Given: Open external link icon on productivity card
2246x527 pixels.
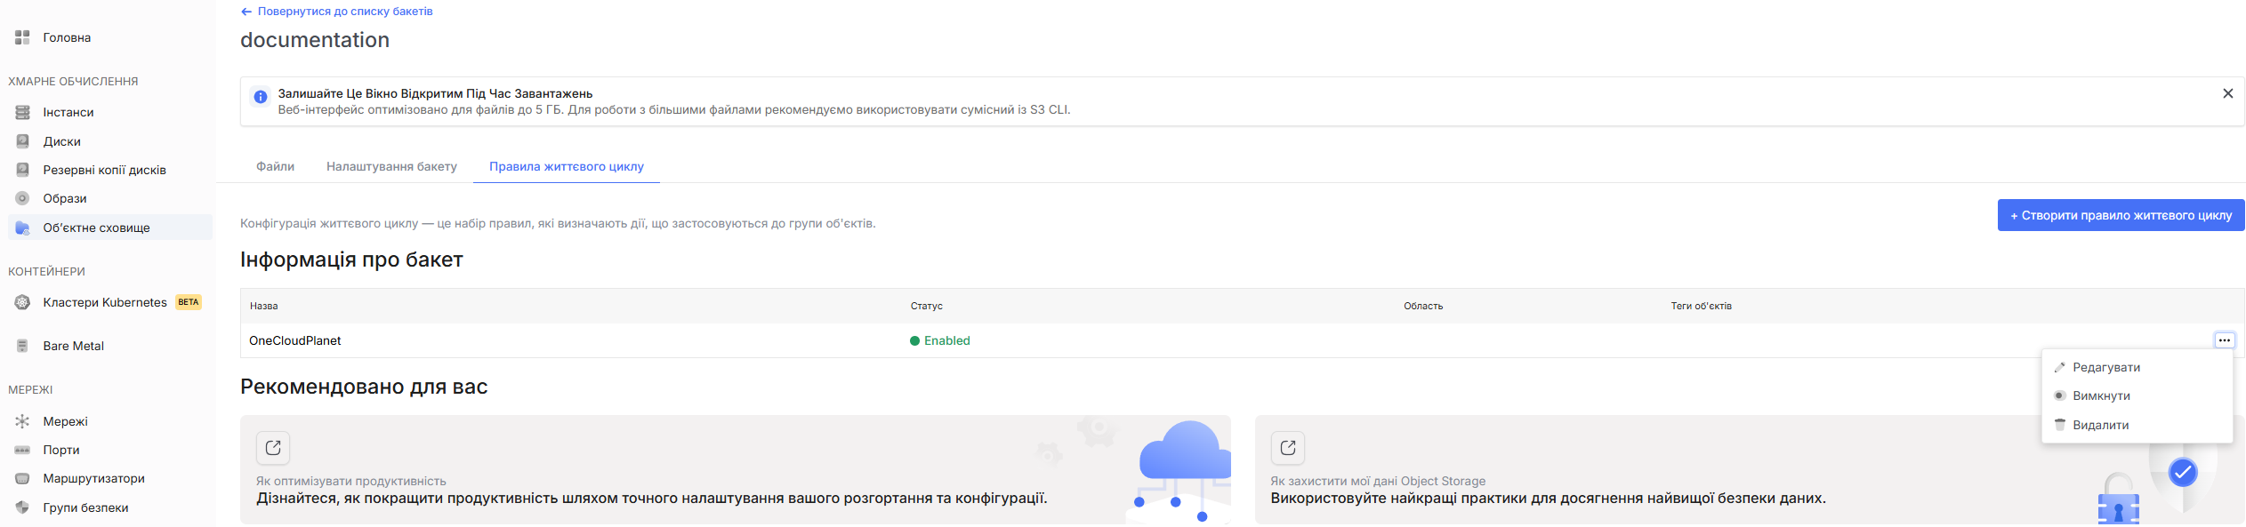Looking at the screenshot, I should point(273,448).
